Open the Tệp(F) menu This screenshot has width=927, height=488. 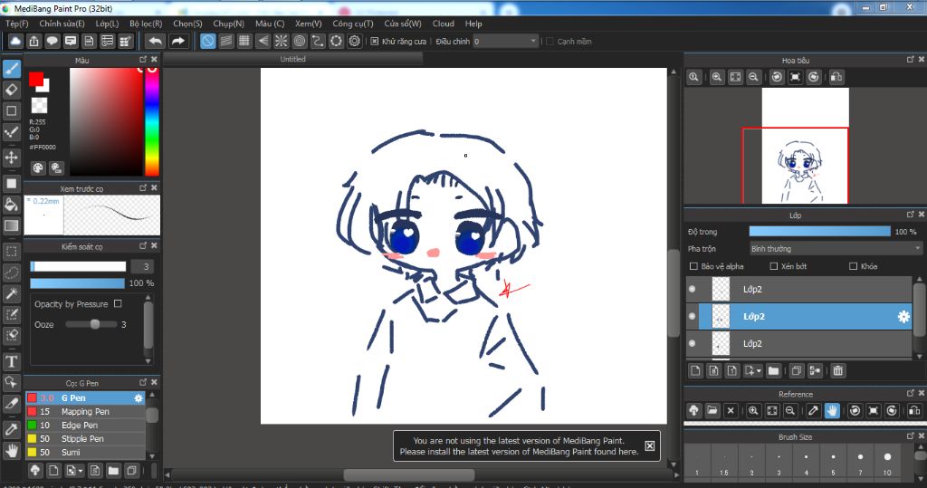[x=17, y=24]
